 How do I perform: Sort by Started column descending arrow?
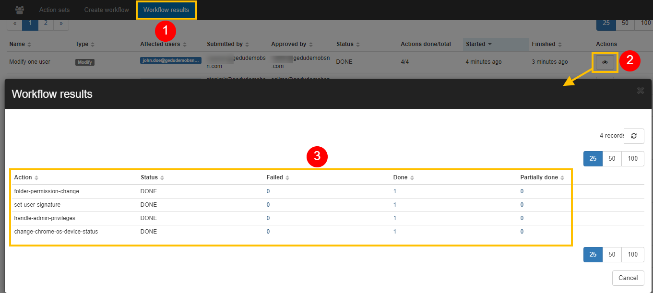489,44
